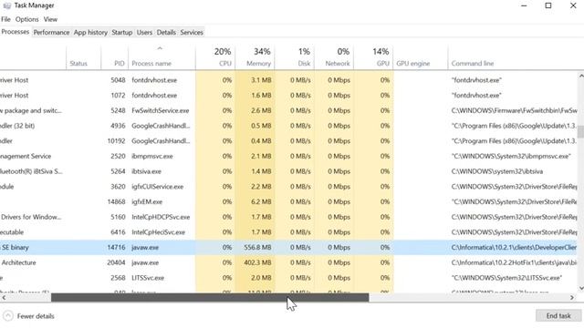Select the fontdrvhost.exe row with PID 1072
The height and width of the screenshot is (328, 584).
pos(288,95)
